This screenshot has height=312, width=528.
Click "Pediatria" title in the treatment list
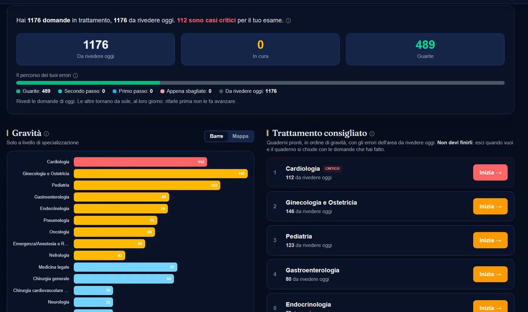(299, 236)
